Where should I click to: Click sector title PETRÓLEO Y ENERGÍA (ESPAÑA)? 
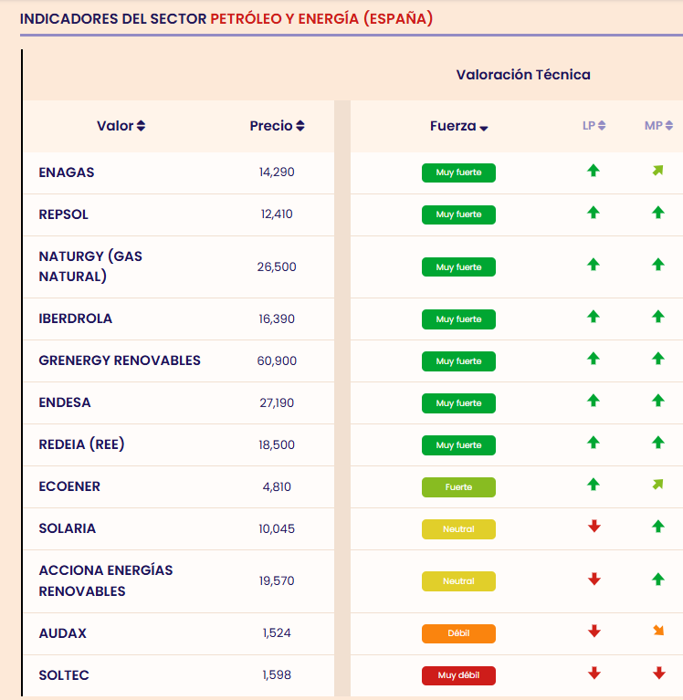(x=321, y=19)
